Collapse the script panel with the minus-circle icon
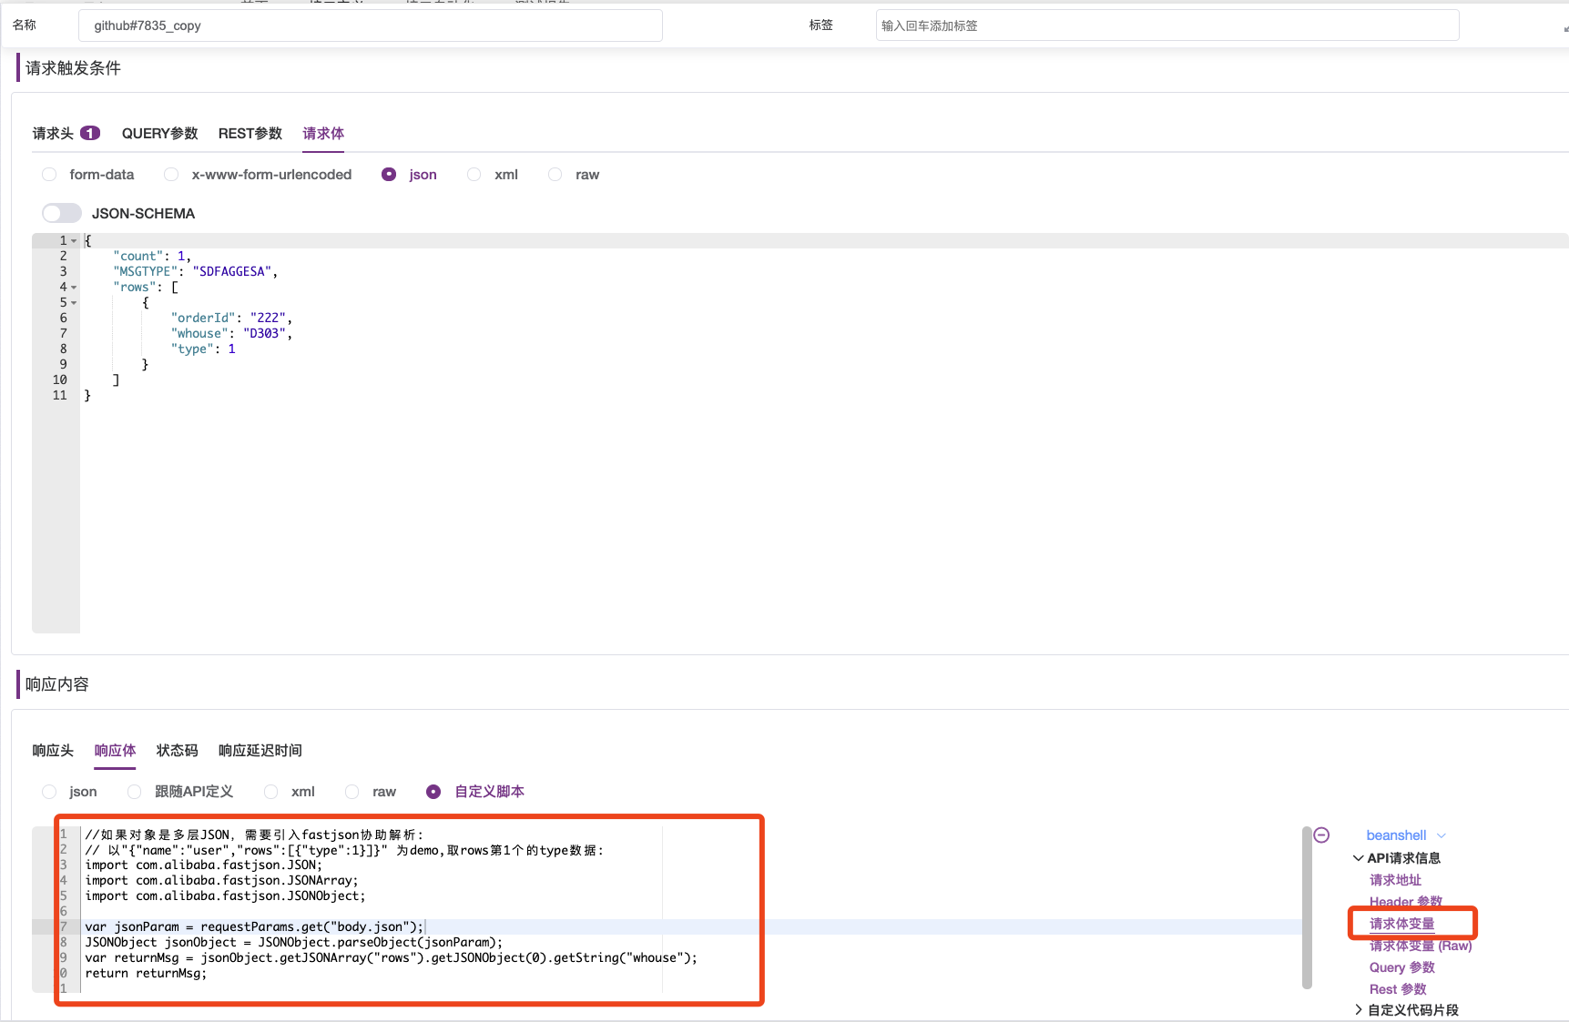The image size is (1569, 1022). (x=1321, y=834)
